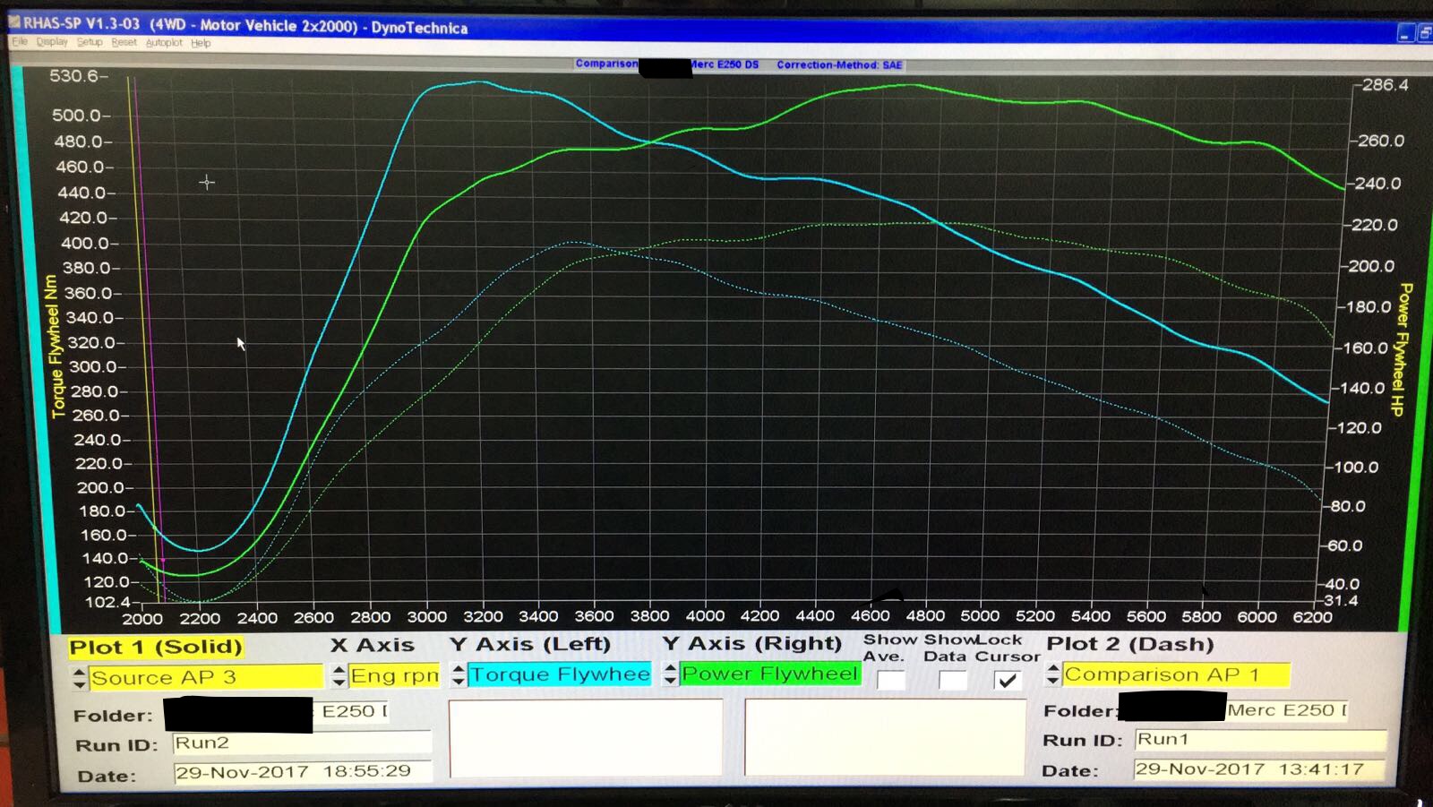Click the yellow cursor line near 2000 rpm
Screen dimensions: 1433x807
point(142,340)
